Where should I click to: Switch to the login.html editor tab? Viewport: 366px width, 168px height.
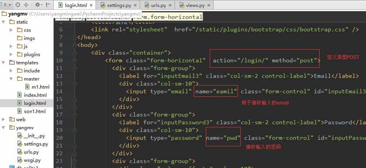tap(75, 5)
